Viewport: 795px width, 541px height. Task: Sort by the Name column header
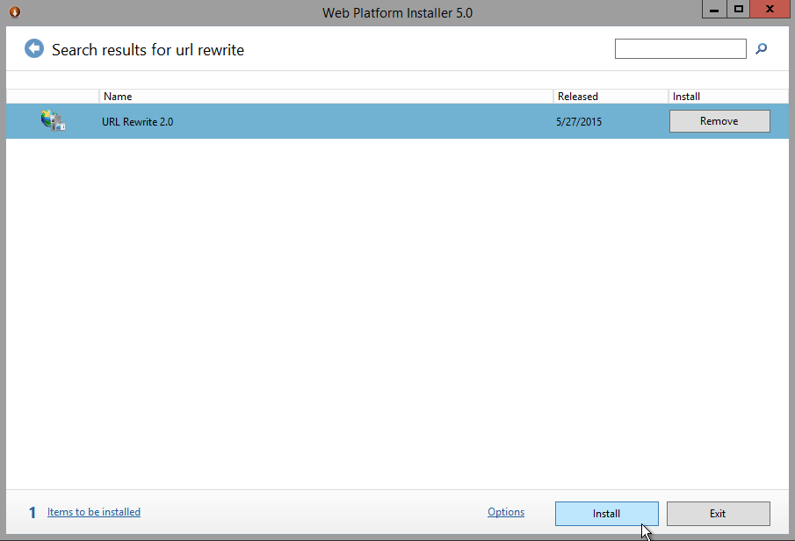pyautogui.click(x=325, y=97)
